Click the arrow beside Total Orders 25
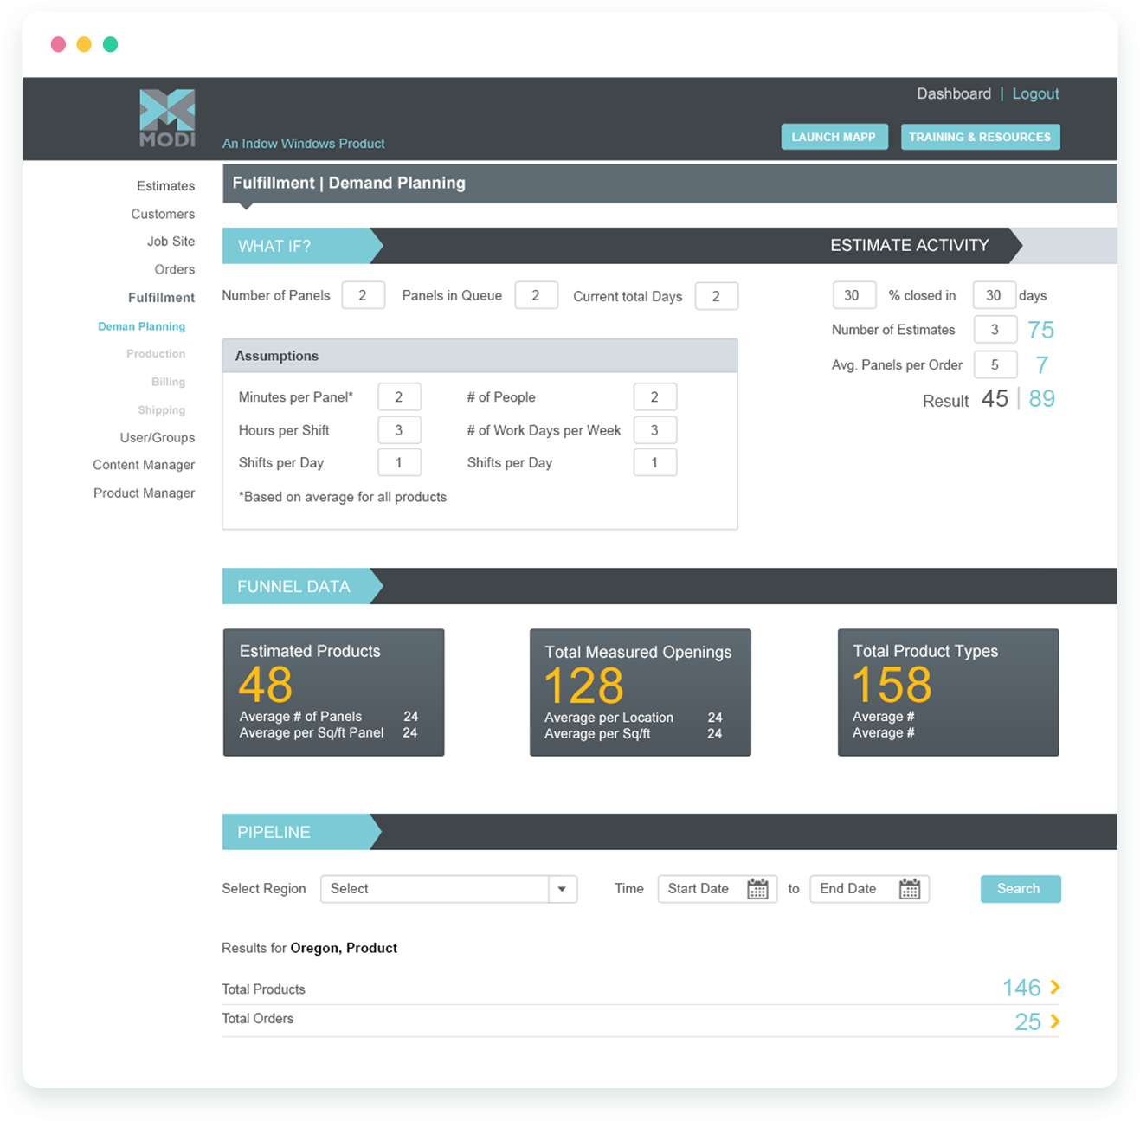Screen dimensions: 1140x1121 (x=1055, y=1021)
